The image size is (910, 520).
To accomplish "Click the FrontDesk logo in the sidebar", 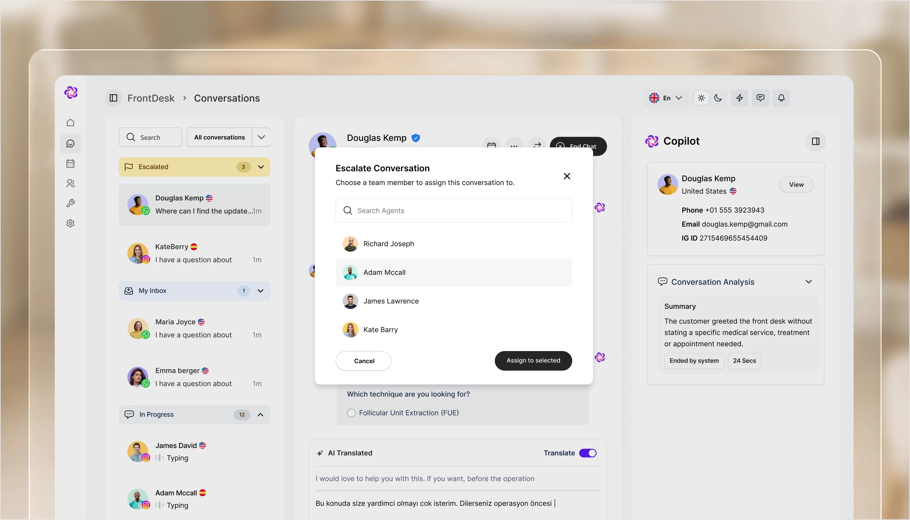I will [x=71, y=92].
